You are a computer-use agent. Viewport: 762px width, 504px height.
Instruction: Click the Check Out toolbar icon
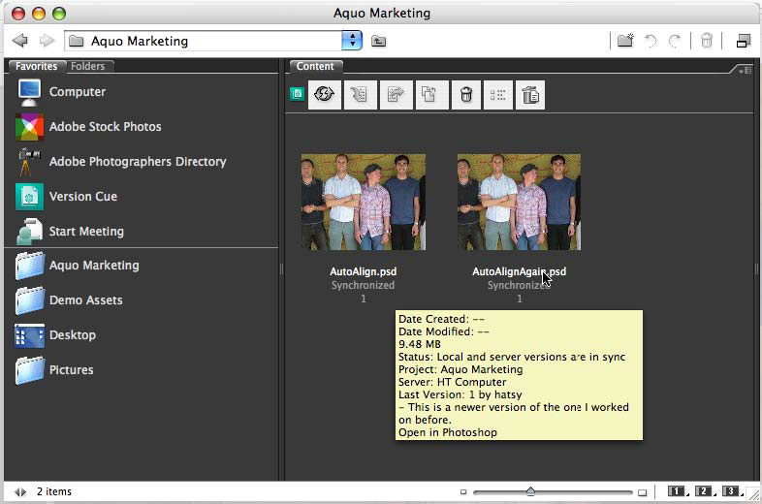pyautogui.click(x=397, y=94)
